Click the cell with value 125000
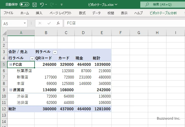The height and width of the screenshot is (127, 185). tap(66, 84)
